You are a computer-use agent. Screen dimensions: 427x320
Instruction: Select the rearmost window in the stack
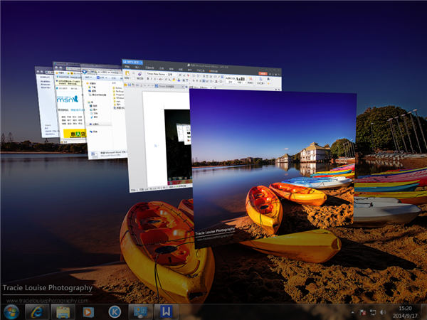tap(44, 107)
